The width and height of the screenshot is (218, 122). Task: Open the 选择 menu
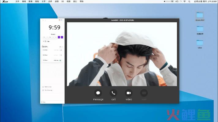(50, 2)
